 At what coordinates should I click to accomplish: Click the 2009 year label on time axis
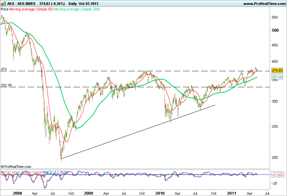click(89, 193)
